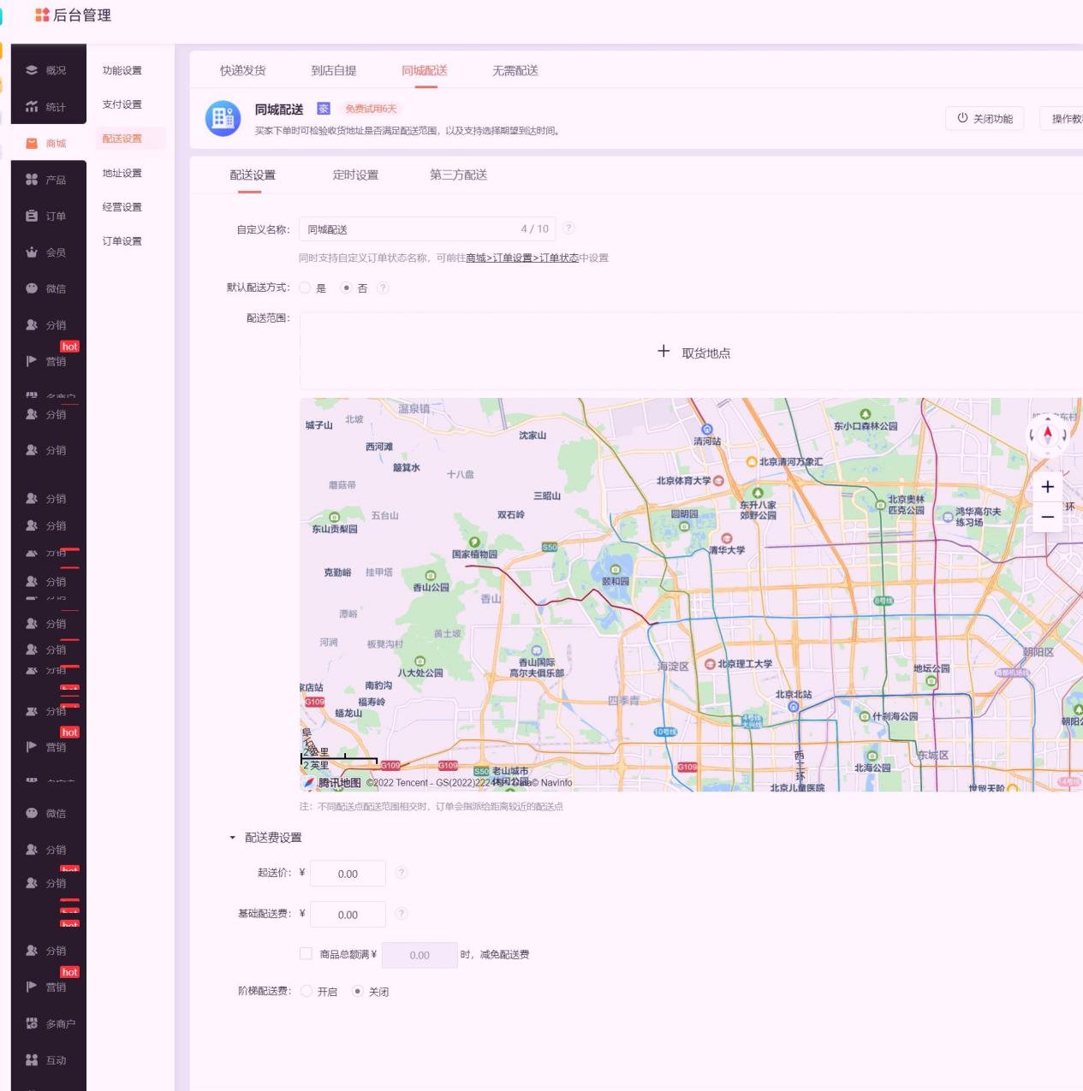Click help icon next to 起送价 field
1083x1091 pixels.
click(402, 873)
